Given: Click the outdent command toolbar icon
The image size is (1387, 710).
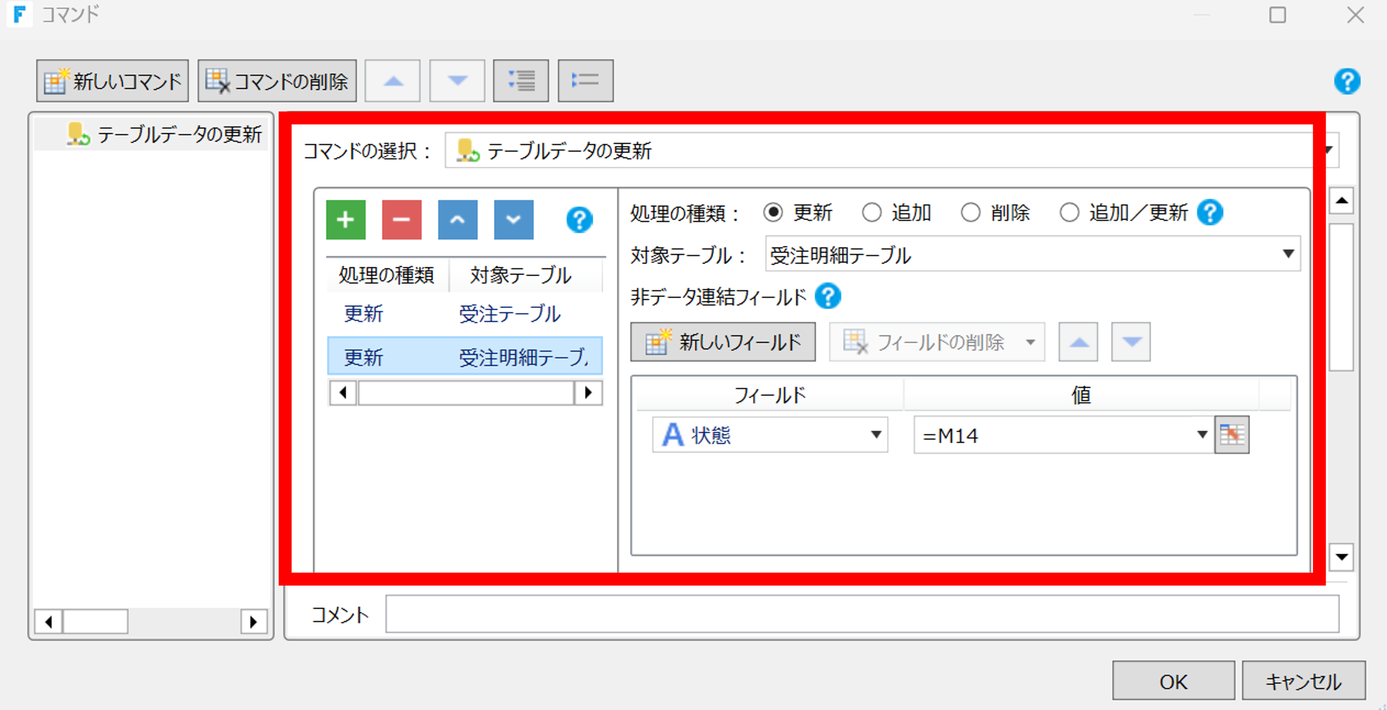Looking at the screenshot, I should pyautogui.click(x=585, y=81).
